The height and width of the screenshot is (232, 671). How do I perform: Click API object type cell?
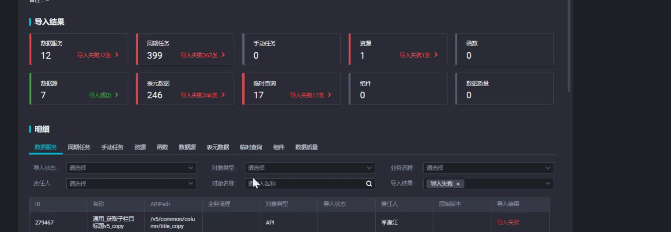pyautogui.click(x=270, y=223)
